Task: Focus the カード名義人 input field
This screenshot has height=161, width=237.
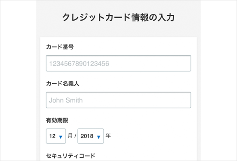Action: (118, 100)
